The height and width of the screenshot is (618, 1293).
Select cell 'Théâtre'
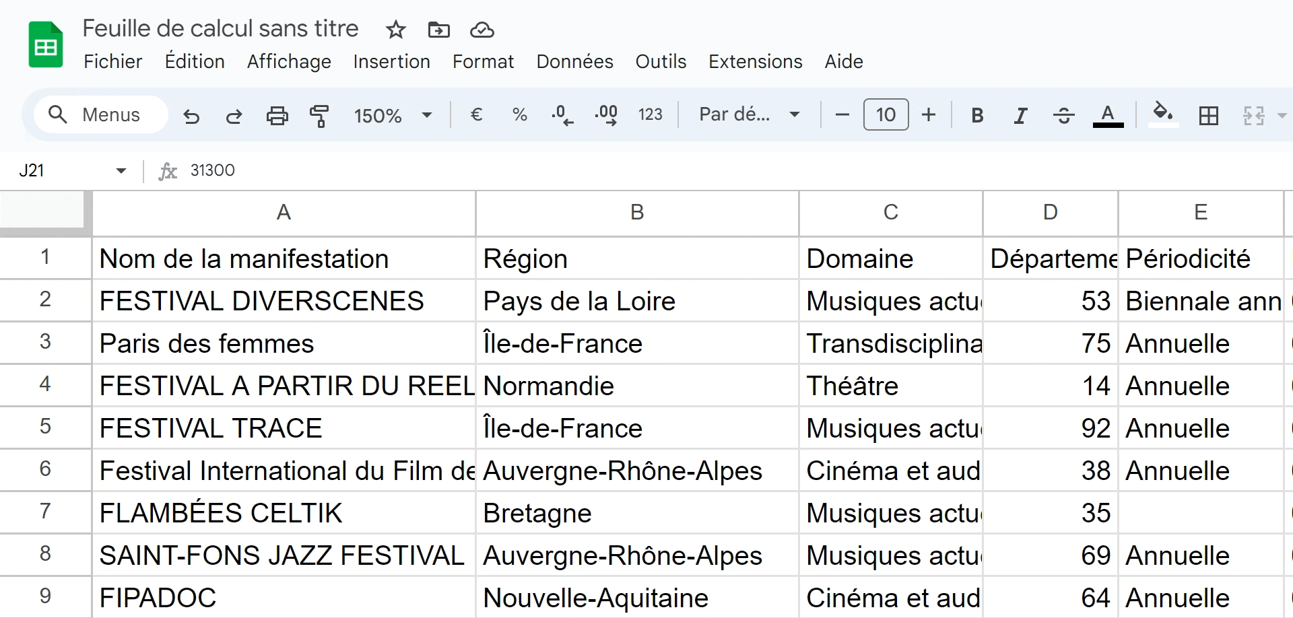click(890, 386)
